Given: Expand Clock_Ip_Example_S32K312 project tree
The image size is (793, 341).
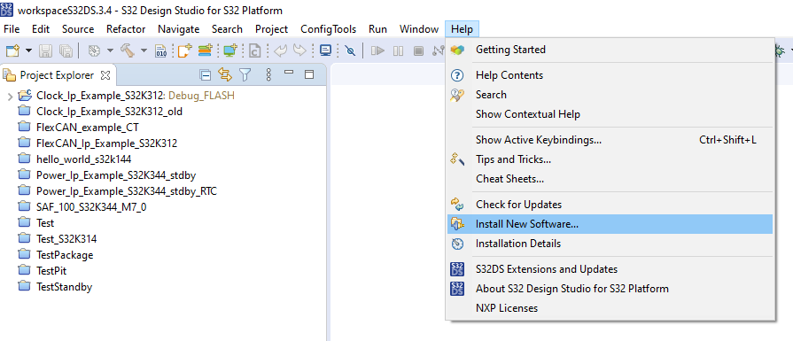Looking at the screenshot, I should [10, 96].
